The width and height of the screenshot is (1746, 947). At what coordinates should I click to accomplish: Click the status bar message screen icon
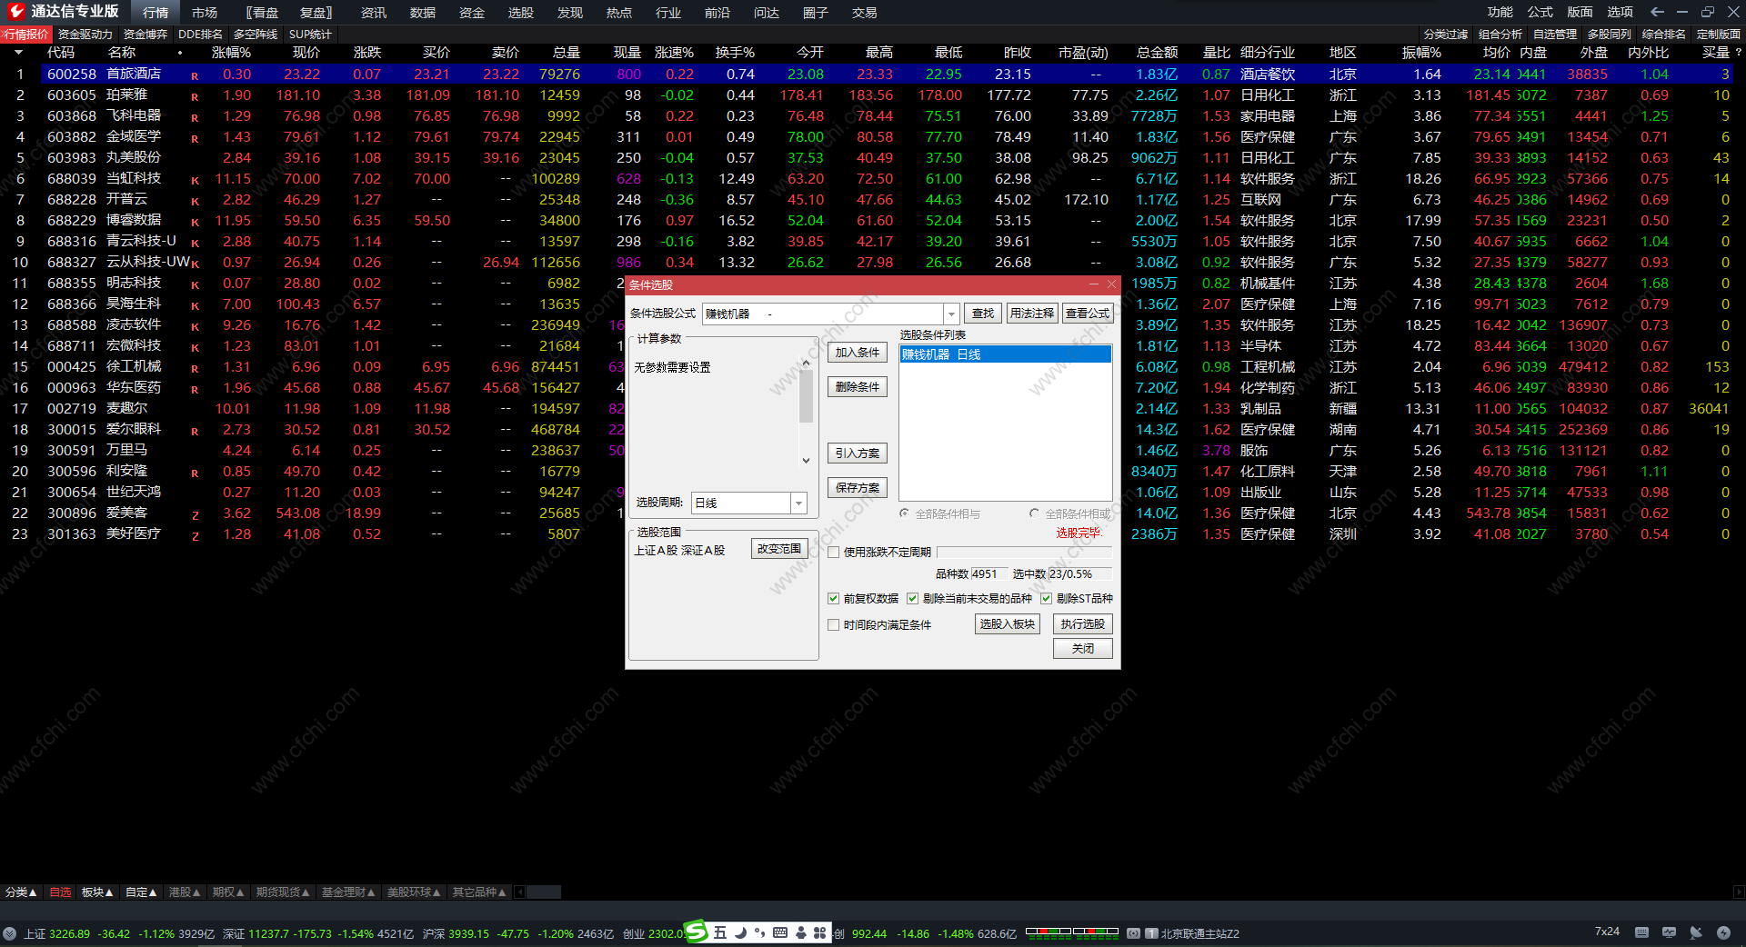pos(1669,932)
